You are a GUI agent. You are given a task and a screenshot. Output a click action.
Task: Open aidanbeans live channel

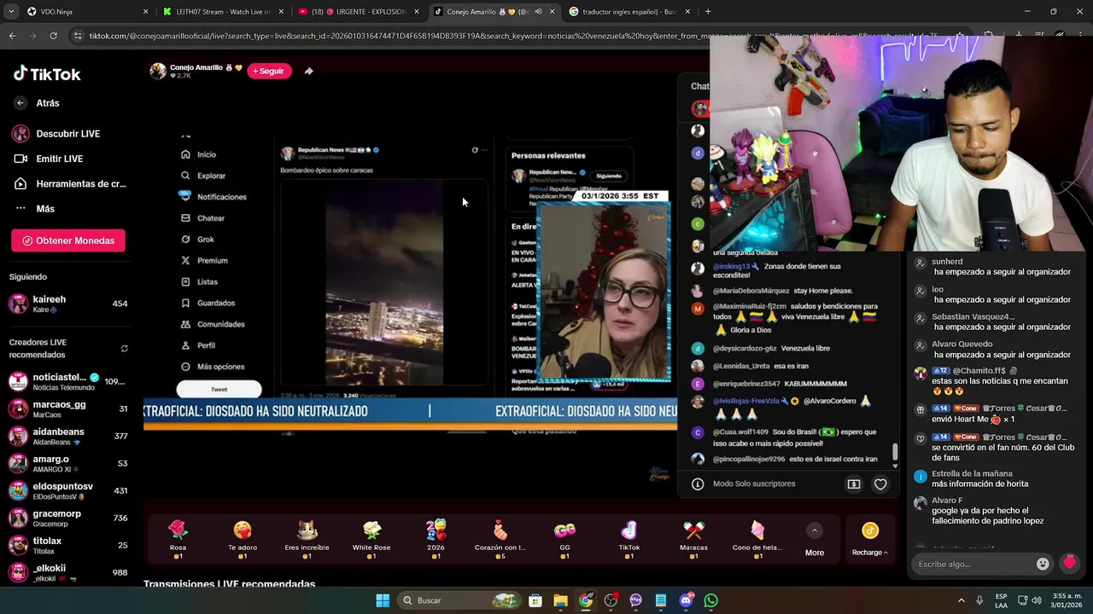coord(68,436)
